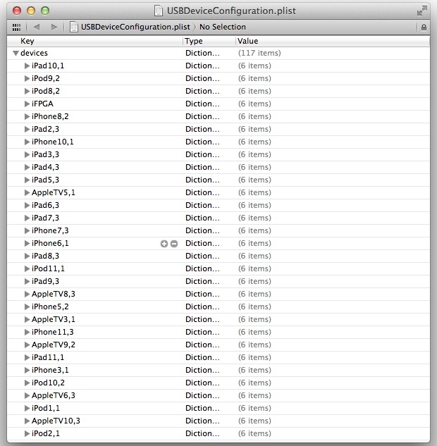Click the window title USBDeviceConfiguration.plist
437x446 pixels.
[231, 11]
